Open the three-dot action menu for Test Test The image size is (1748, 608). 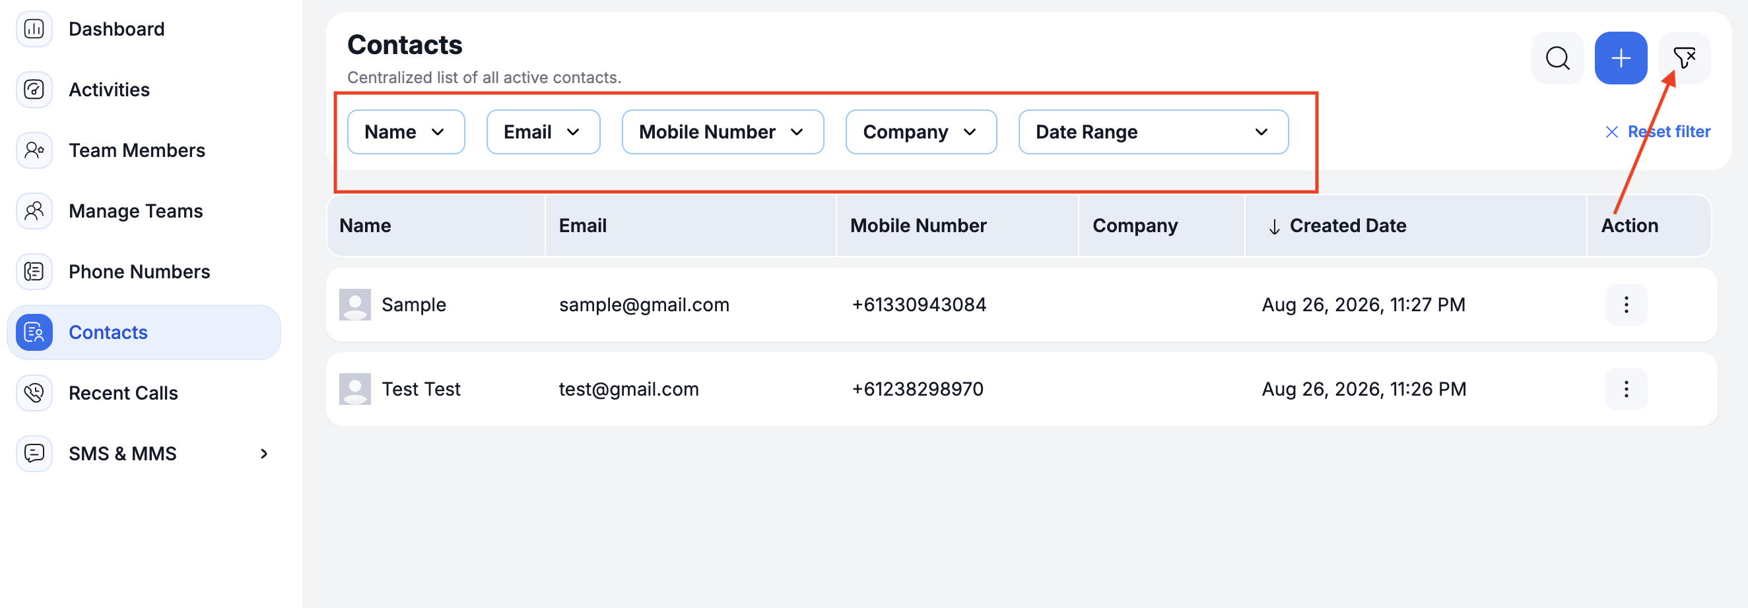click(1626, 389)
